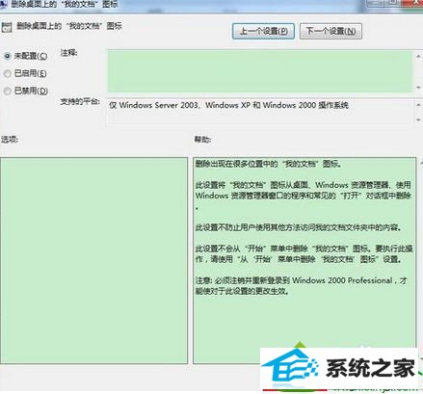Select the 已禁用(D) radio button

[7, 92]
